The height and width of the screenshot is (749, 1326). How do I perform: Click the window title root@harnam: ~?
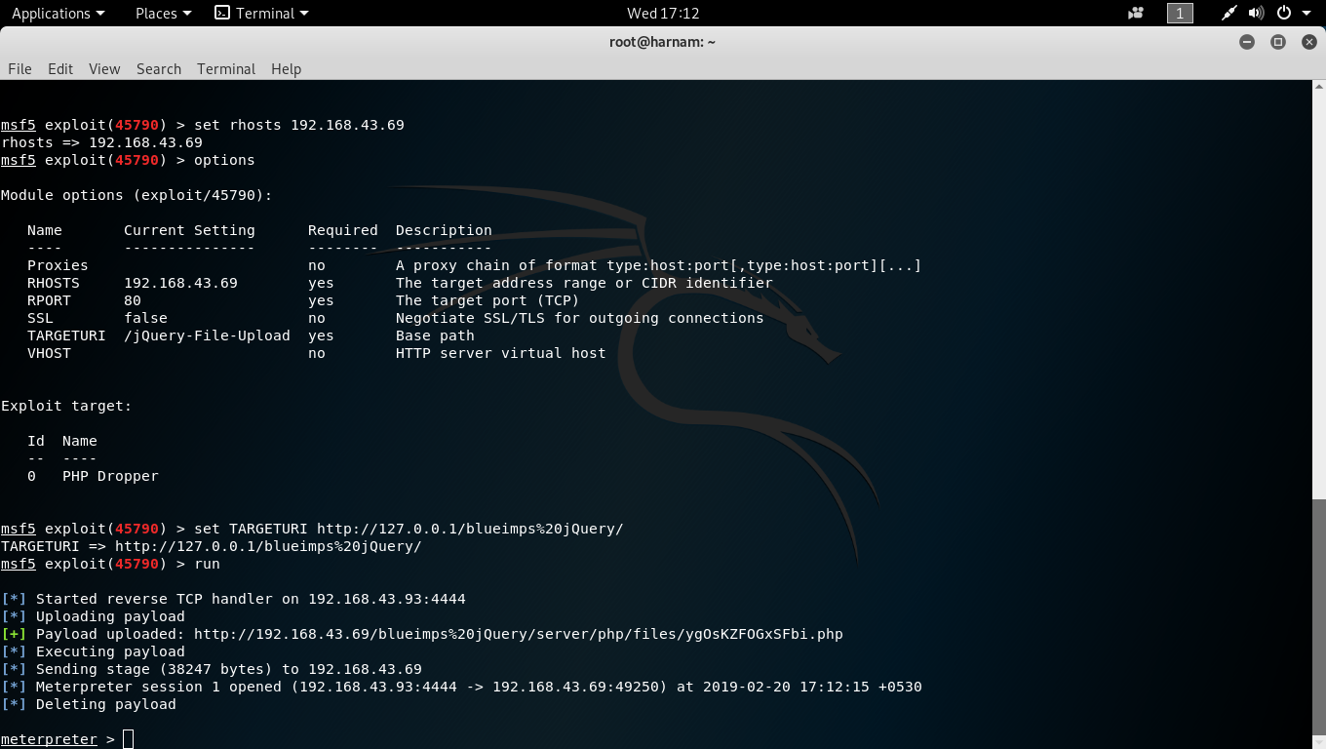pyautogui.click(x=663, y=42)
